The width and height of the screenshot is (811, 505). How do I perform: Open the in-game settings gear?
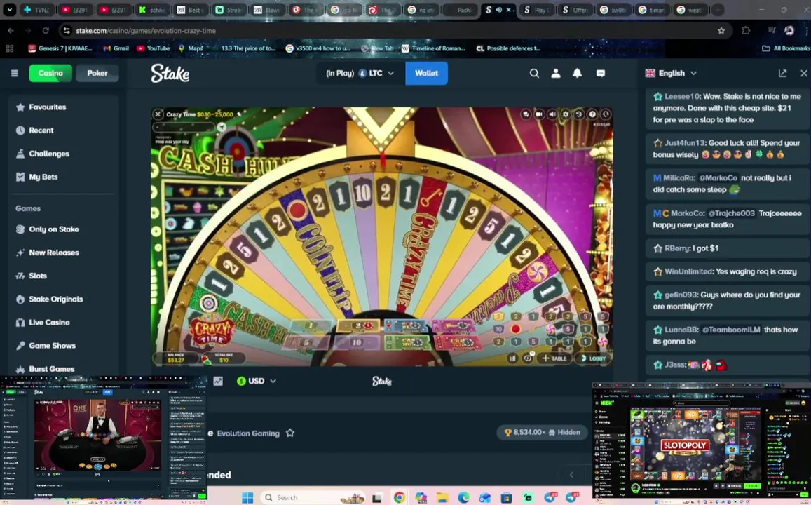566,114
